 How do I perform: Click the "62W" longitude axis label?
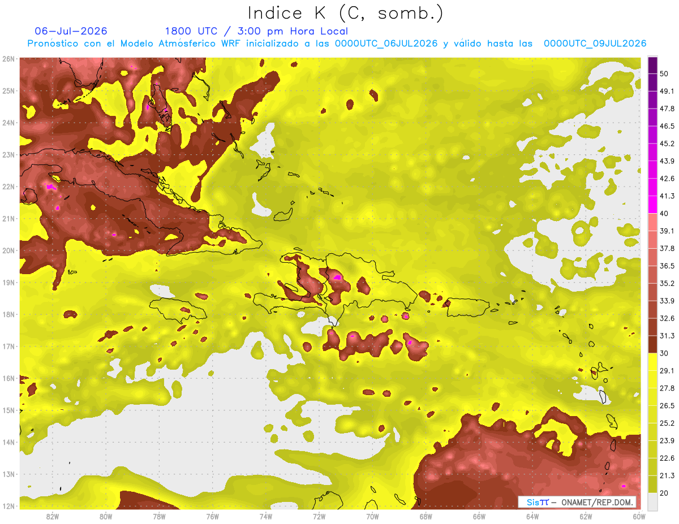[586, 516]
